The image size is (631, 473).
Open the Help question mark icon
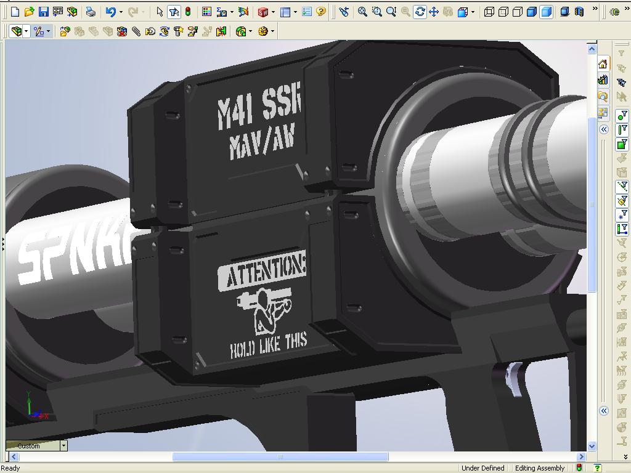coord(321,12)
